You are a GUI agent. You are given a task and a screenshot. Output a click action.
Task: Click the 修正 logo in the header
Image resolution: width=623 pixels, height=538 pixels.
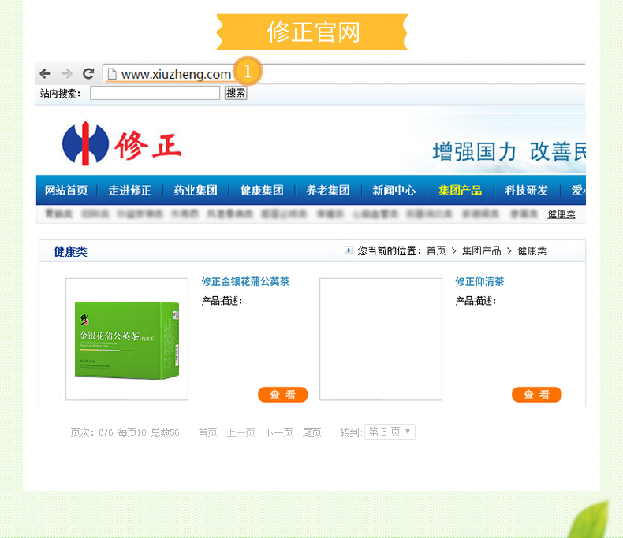(x=122, y=144)
